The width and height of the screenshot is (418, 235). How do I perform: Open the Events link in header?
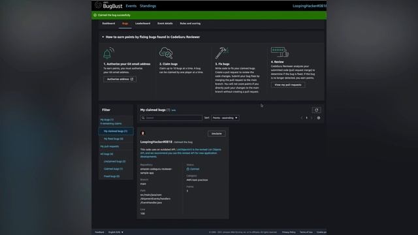coord(131,6)
